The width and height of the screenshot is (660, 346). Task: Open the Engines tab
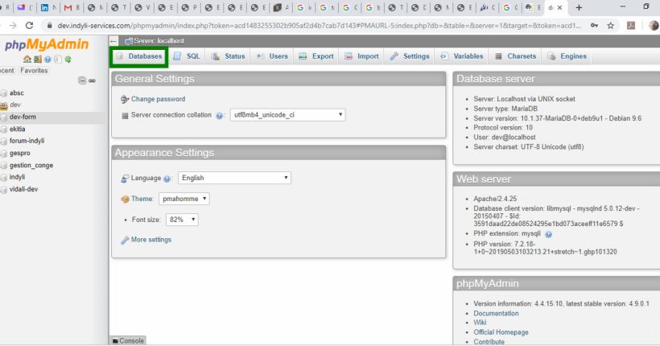coord(567,56)
